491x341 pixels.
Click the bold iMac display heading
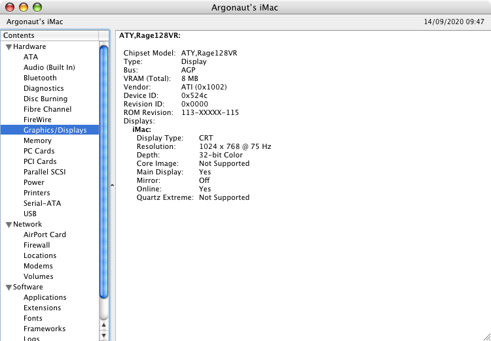[142, 129]
